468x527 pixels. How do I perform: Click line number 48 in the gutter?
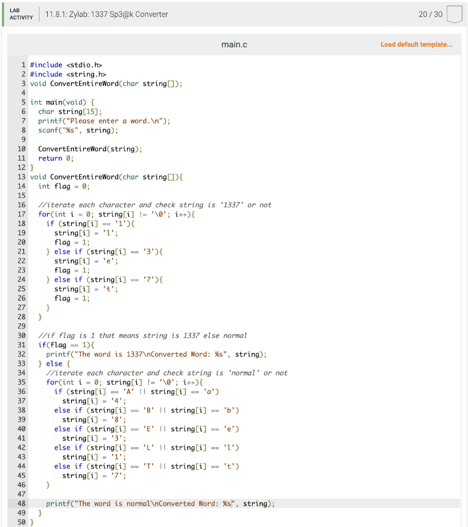point(22,503)
